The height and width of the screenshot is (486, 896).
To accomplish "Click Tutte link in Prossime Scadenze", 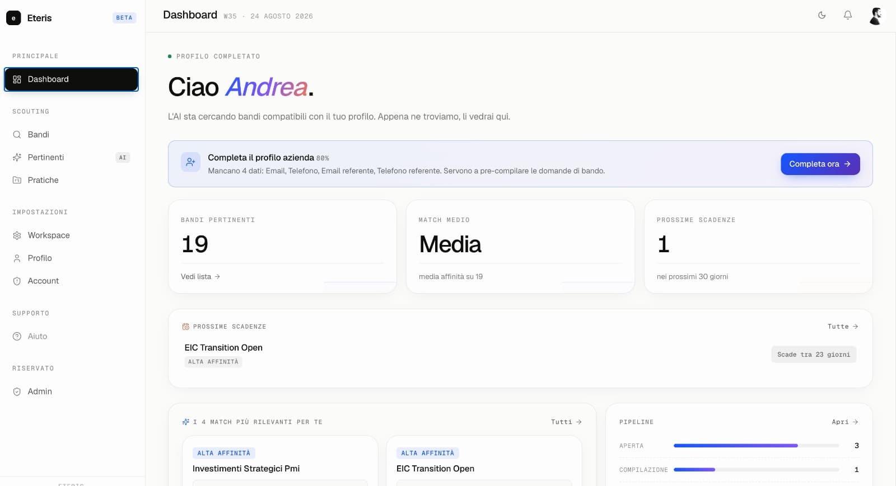I will pyautogui.click(x=843, y=327).
